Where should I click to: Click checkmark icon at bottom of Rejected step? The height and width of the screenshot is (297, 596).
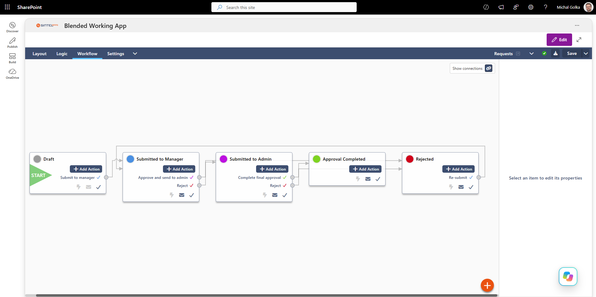pos(471,187)
